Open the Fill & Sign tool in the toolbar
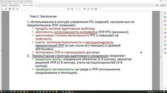The width and height of the screenshot is (167, 93). pyautogui.click(x=92, y=9)
